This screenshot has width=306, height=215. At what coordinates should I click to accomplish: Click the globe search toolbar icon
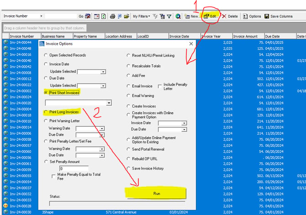178,16
